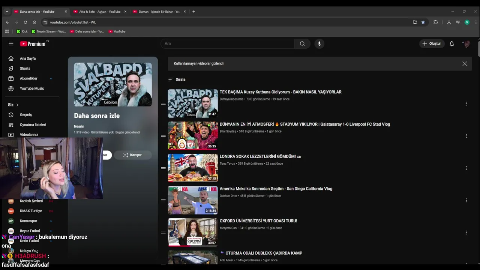Viewport: 480px width, 270px height.
Task: Go to browser home page
Action: pyautogui.click(x=34, y=22)
